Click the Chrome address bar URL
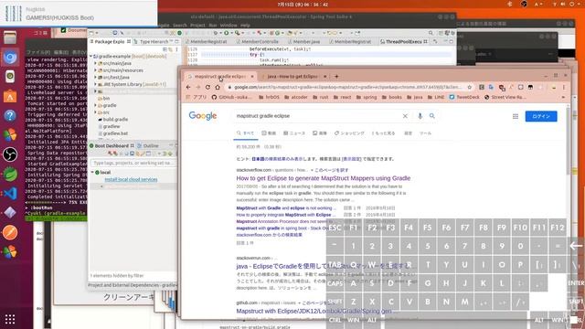This screenshot has height=329, width=585. 347,87
